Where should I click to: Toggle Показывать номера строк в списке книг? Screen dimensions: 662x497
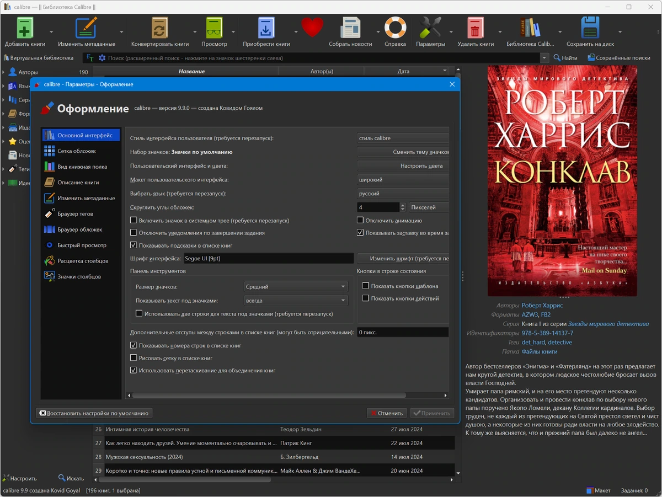134,345
